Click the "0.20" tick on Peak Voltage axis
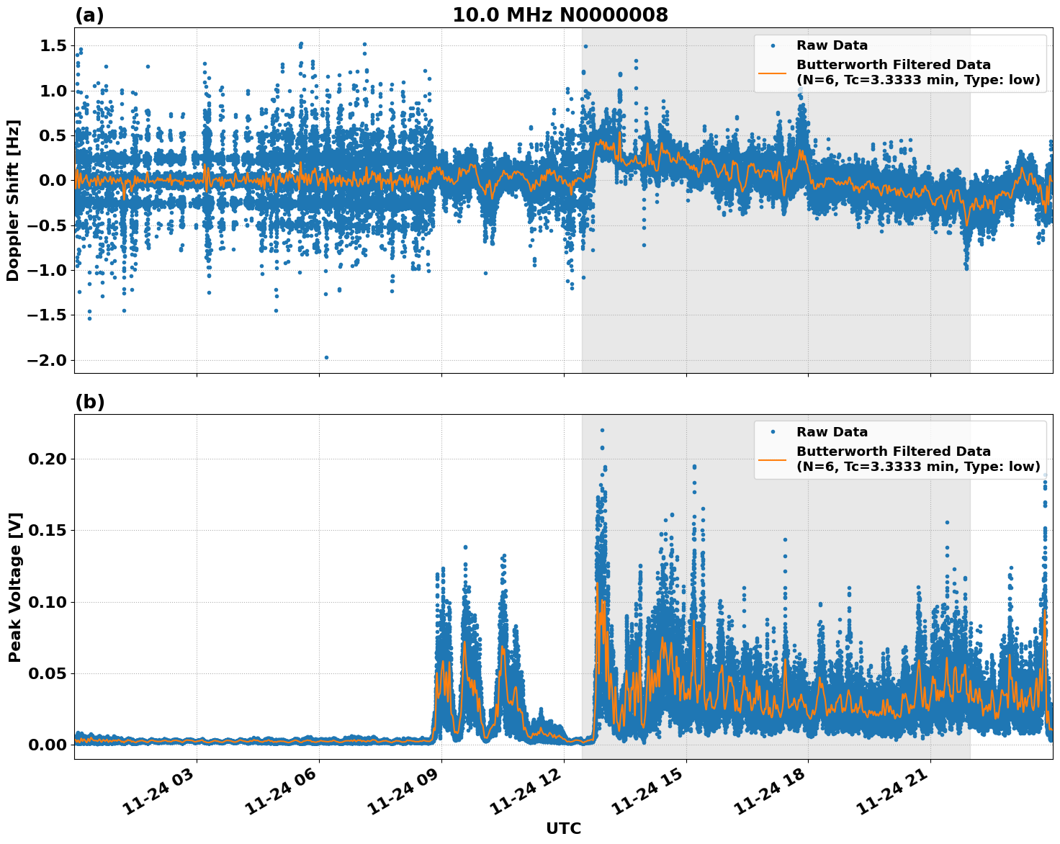Viewport: 1060px width, 844px height. pyautogui.click(x=47, y=459)
